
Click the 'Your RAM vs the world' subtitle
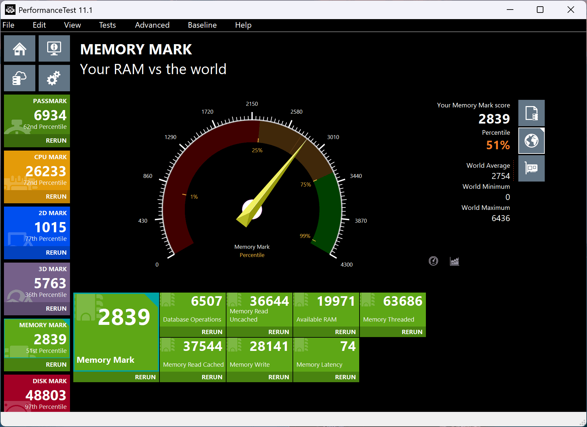[153, 70]
